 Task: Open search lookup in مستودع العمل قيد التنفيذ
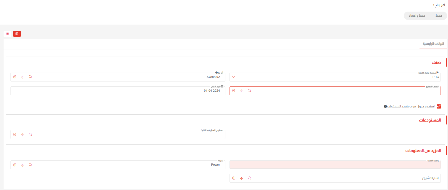coord(30,134)
